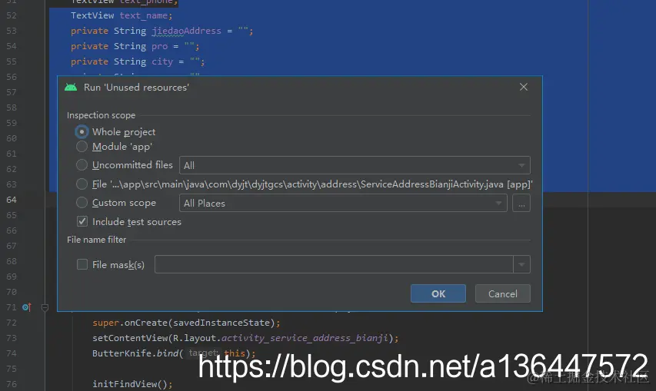
Task: Click the File mask(s) text field
Action: [x=334, y=264]
